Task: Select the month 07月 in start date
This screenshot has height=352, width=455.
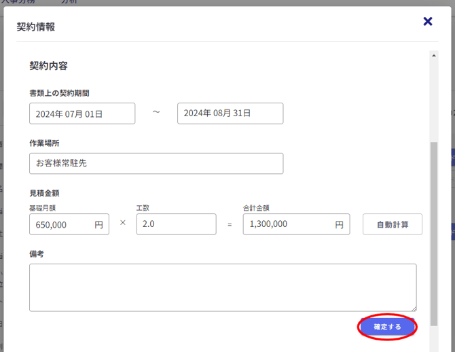Action: point(76,114)
